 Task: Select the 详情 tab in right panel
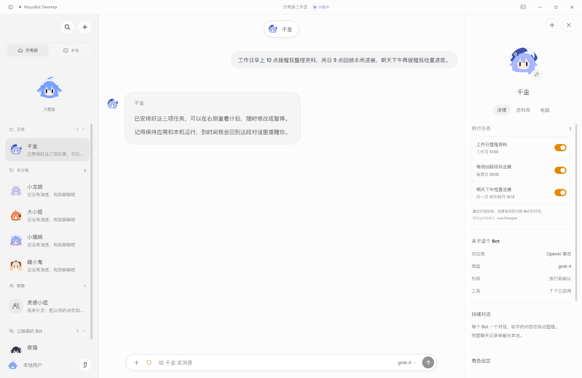(501, 110)
